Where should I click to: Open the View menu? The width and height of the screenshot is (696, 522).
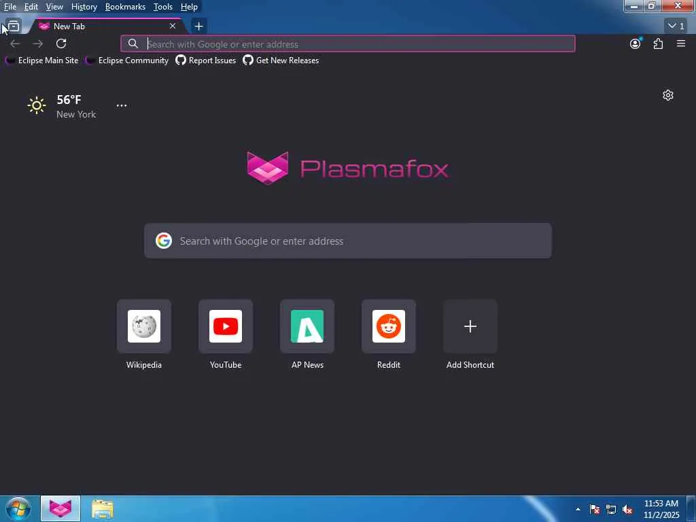pyautogui.click(x=54, y=7)
